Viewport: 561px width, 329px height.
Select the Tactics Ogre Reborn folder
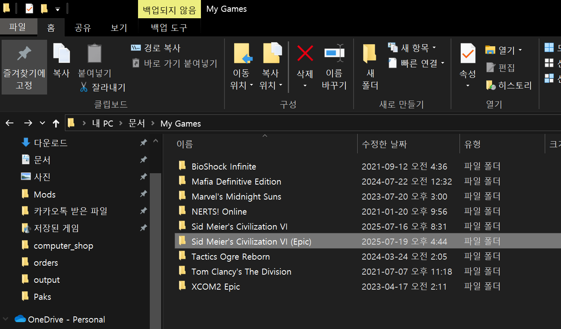click(x=231, y=256)
